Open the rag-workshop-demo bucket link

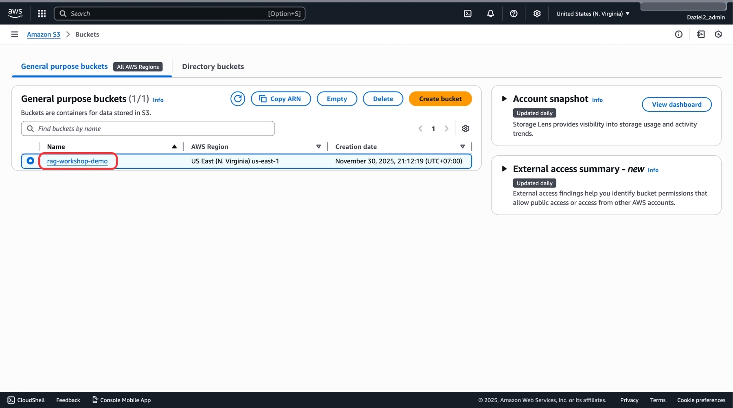(x=77, y=161)
